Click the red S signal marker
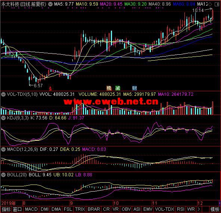The height and width of the screenshot is (213, 221). (x=50, y=88)
